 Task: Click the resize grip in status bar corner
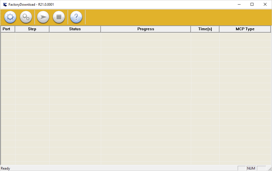[x=270, y=169]
